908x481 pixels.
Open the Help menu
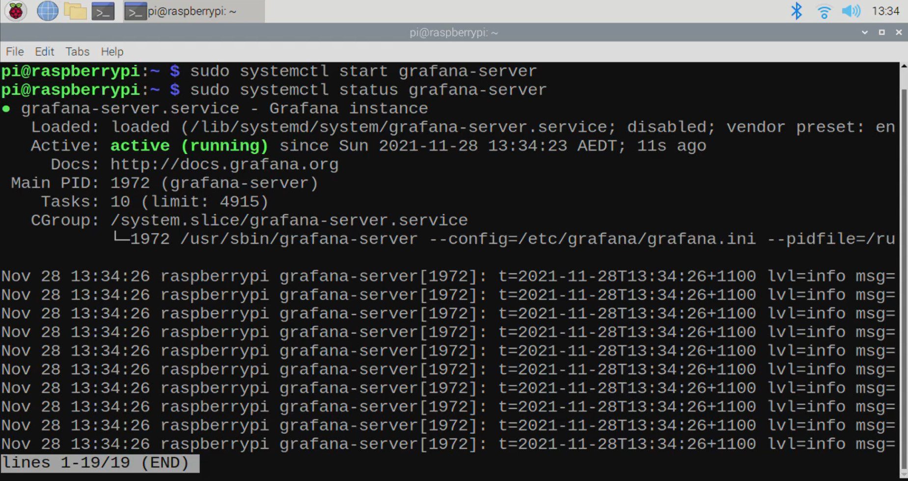pos(112,52)
